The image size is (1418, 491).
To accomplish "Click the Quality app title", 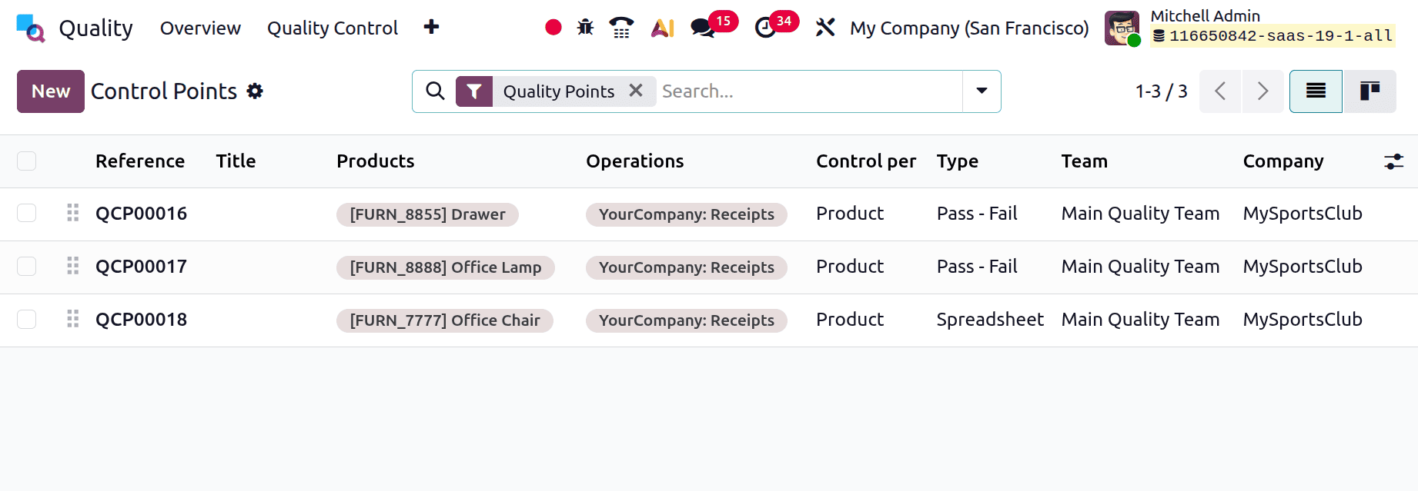I will [x=96, y=28].
